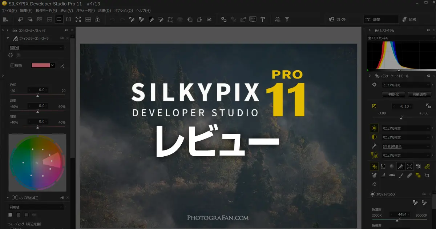Open the ヘルプ(H) menu
The width and height of the screenshot is (436, 229).
click(x=143, y=11)
